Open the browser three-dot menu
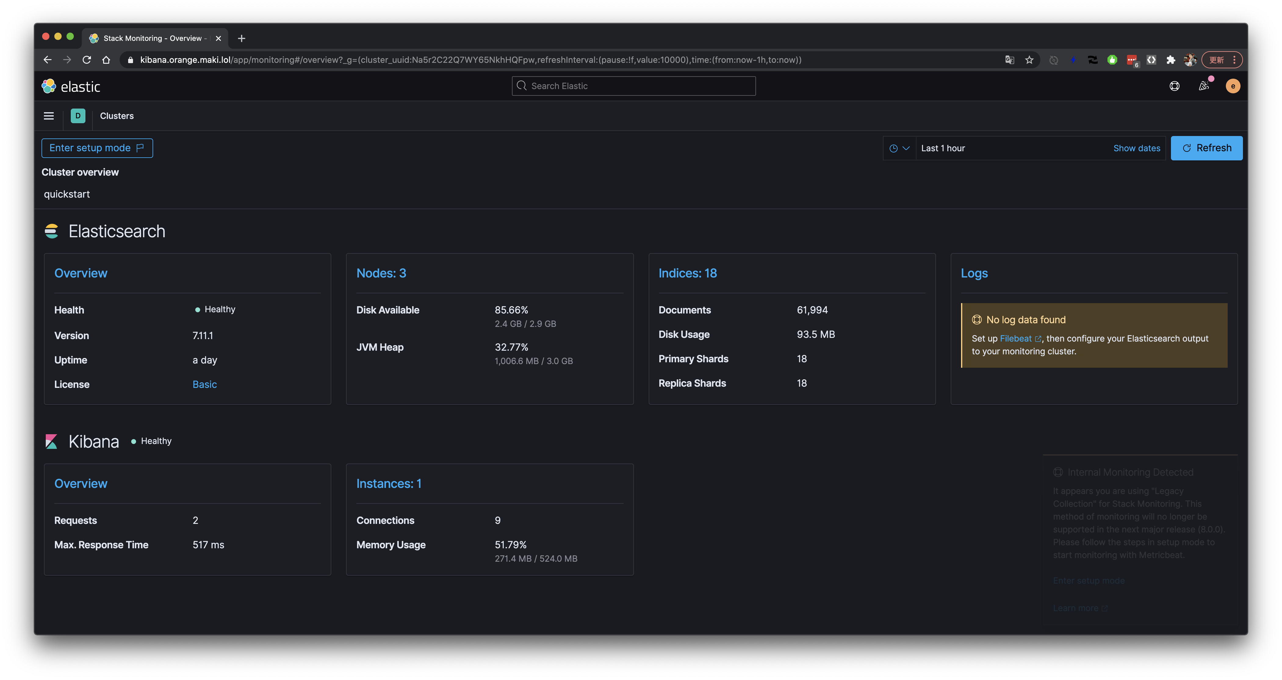Image resolution: width=1282 pixels, height=680 pixels. tap(1235, 60)
